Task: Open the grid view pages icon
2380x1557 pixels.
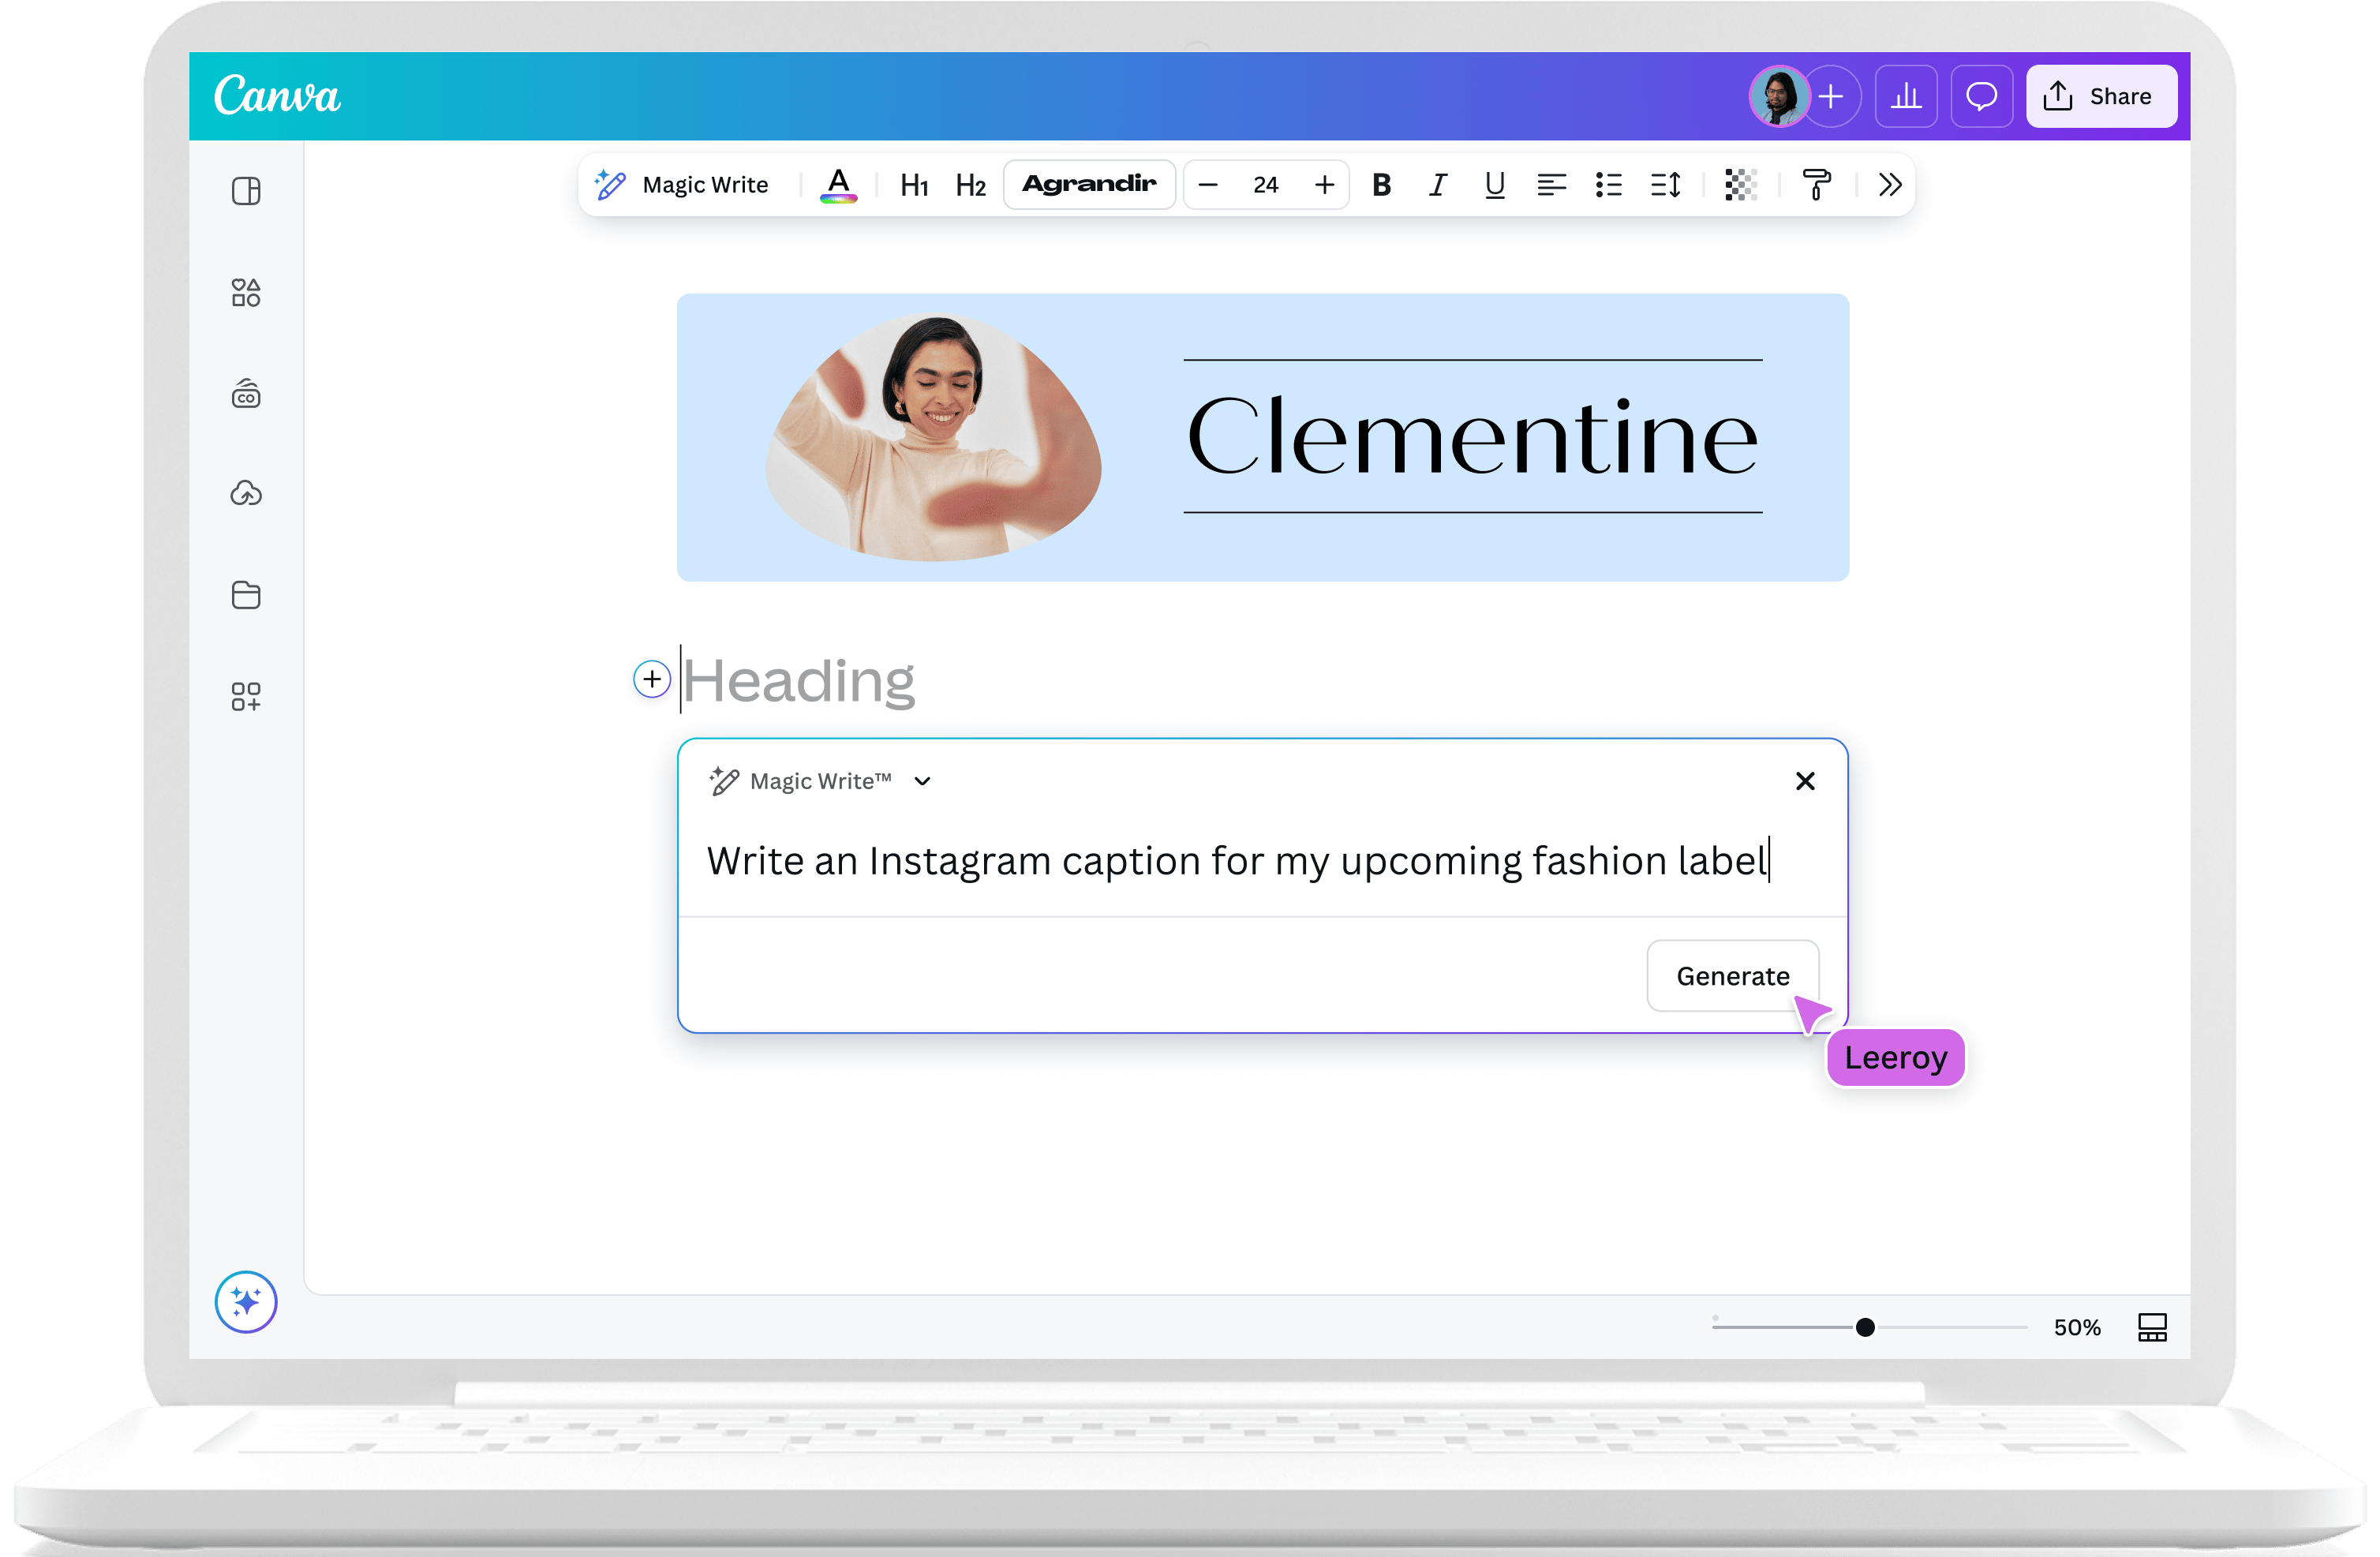Action: (2152, 1328)
